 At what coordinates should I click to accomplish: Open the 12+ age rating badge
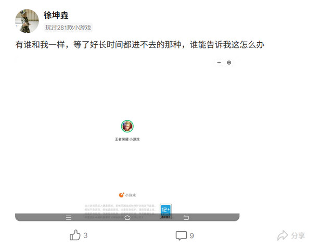[x=165, y=211]
